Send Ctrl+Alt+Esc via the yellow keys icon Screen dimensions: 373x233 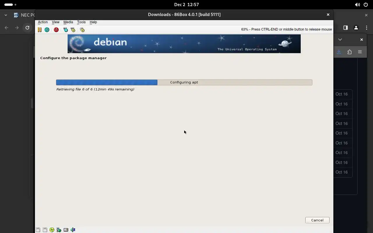[73, 30]
